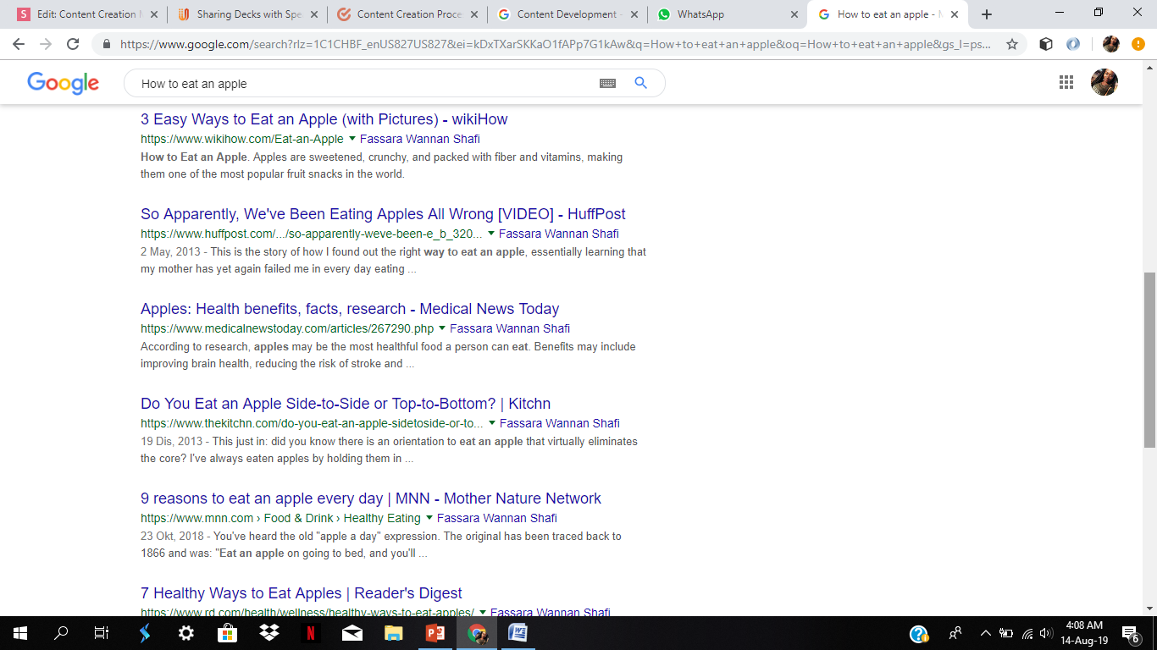Switch to Content Development tab
Image resolution: width=1157 pixels, height=650 pixels.
click(566, 14)
